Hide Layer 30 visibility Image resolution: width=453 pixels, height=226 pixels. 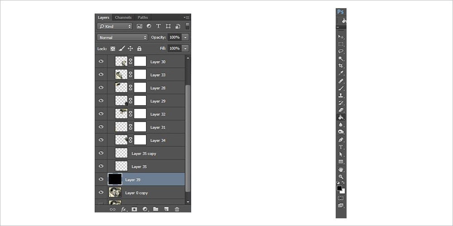101,61
